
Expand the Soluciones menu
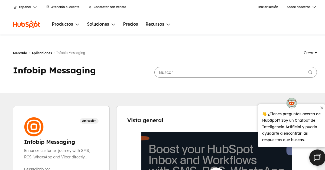point(101,24)
